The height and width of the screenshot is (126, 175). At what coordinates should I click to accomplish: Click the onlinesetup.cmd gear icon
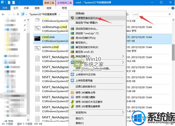click(37, 28)
